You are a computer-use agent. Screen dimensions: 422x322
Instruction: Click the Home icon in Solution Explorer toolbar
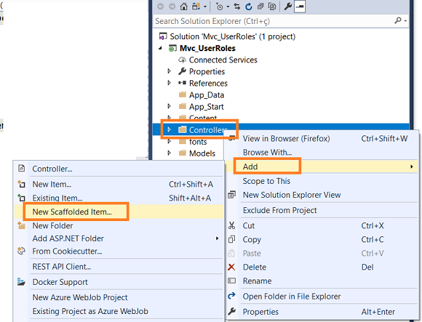184,7
